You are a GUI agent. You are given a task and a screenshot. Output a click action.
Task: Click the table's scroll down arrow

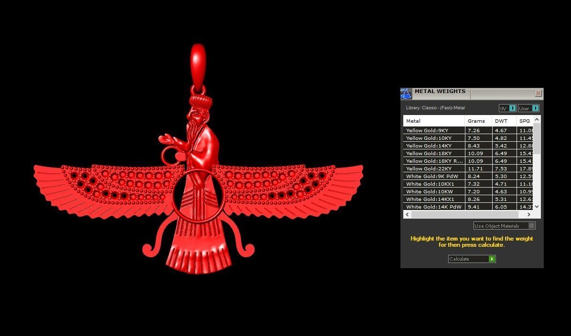click(537, 207)
